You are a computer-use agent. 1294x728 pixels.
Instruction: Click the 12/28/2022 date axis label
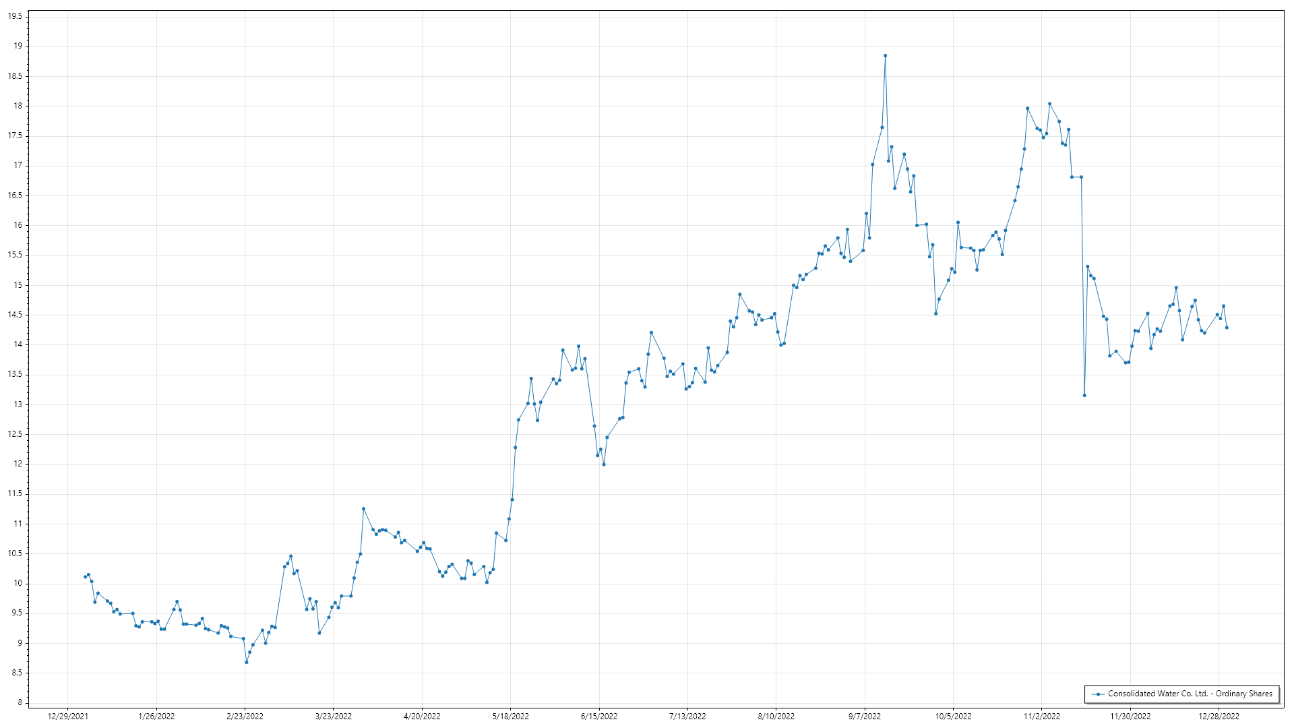[x=1219, y=717]
